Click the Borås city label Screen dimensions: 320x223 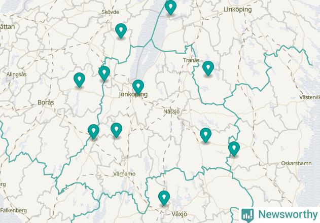pos(46,102)
